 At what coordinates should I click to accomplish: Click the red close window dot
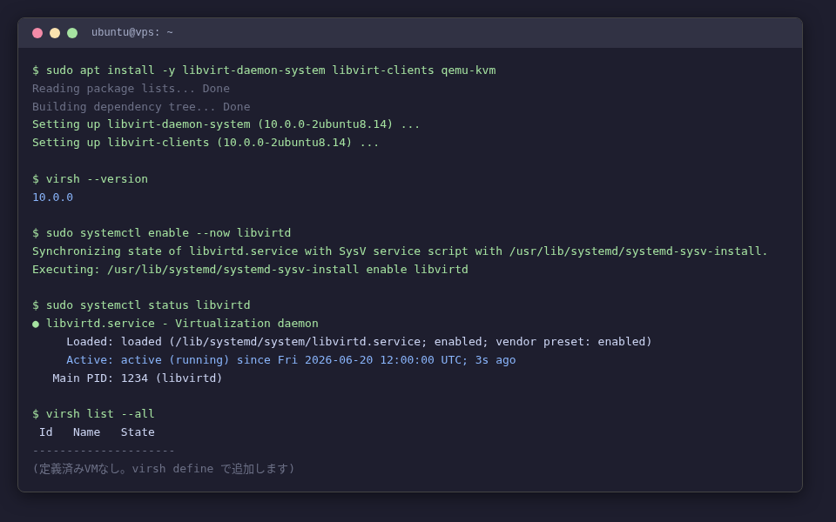tap(37, 33)
